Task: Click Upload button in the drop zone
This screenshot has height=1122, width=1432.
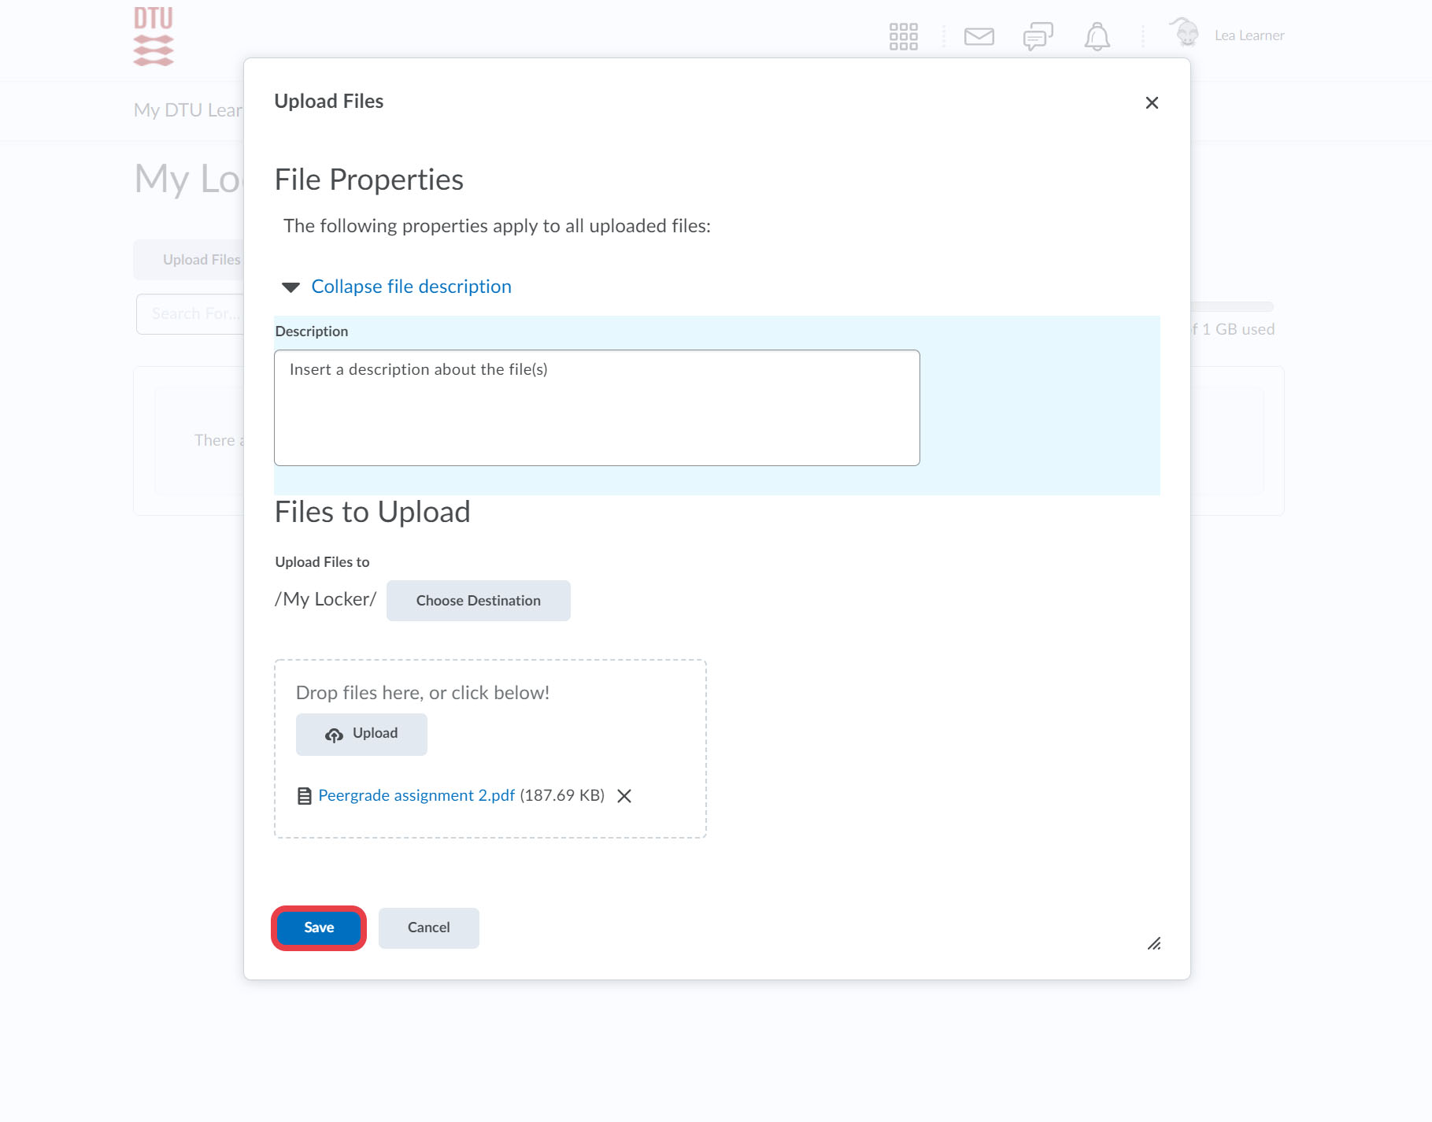Action: point(361,734)
